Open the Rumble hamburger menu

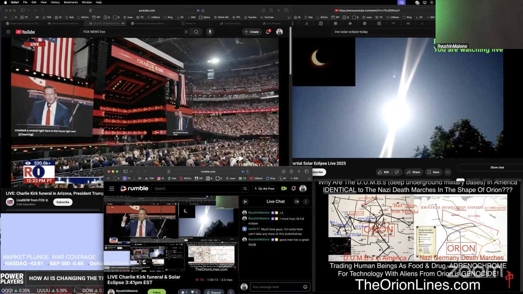pos(112,189)
